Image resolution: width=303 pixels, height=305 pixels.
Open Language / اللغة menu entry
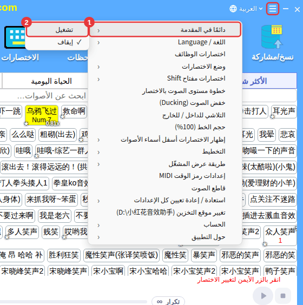point(165,42)
